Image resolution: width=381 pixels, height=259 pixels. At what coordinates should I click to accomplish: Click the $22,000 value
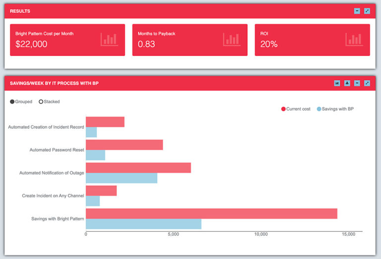(31, 44)
